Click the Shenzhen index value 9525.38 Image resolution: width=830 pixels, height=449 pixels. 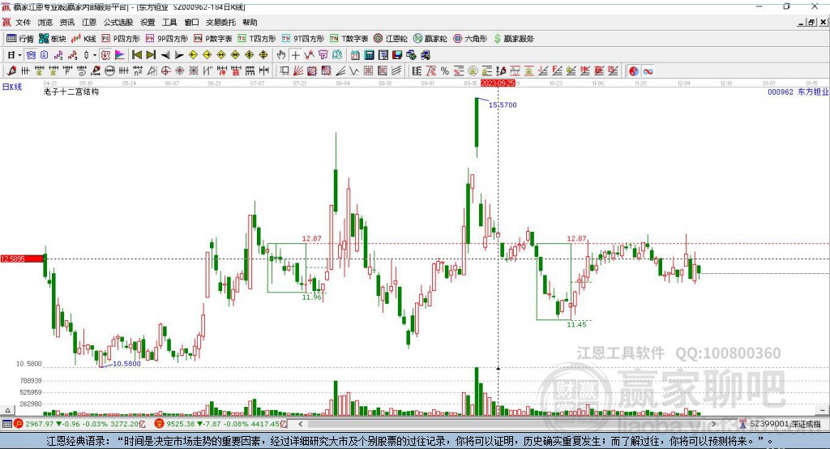[181, 424]
